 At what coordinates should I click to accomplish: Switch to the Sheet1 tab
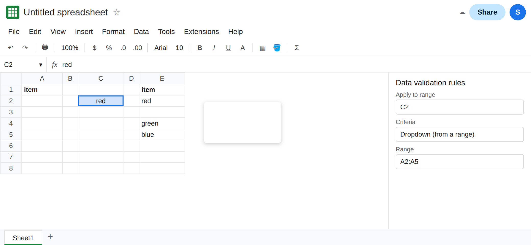(x=23, y=238)
